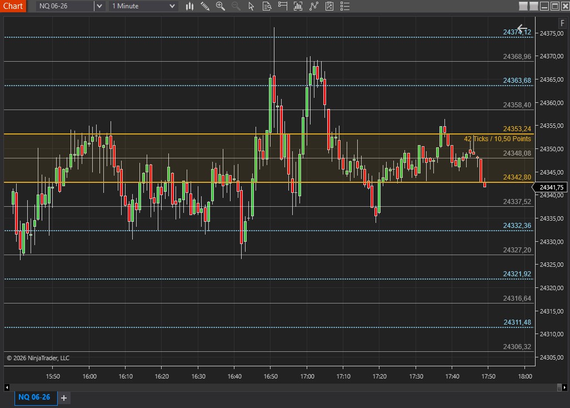Select the Zoom In magnifier tool
Image resolution: width=570 pixels, height=408 pixels.
click(221, 6)
